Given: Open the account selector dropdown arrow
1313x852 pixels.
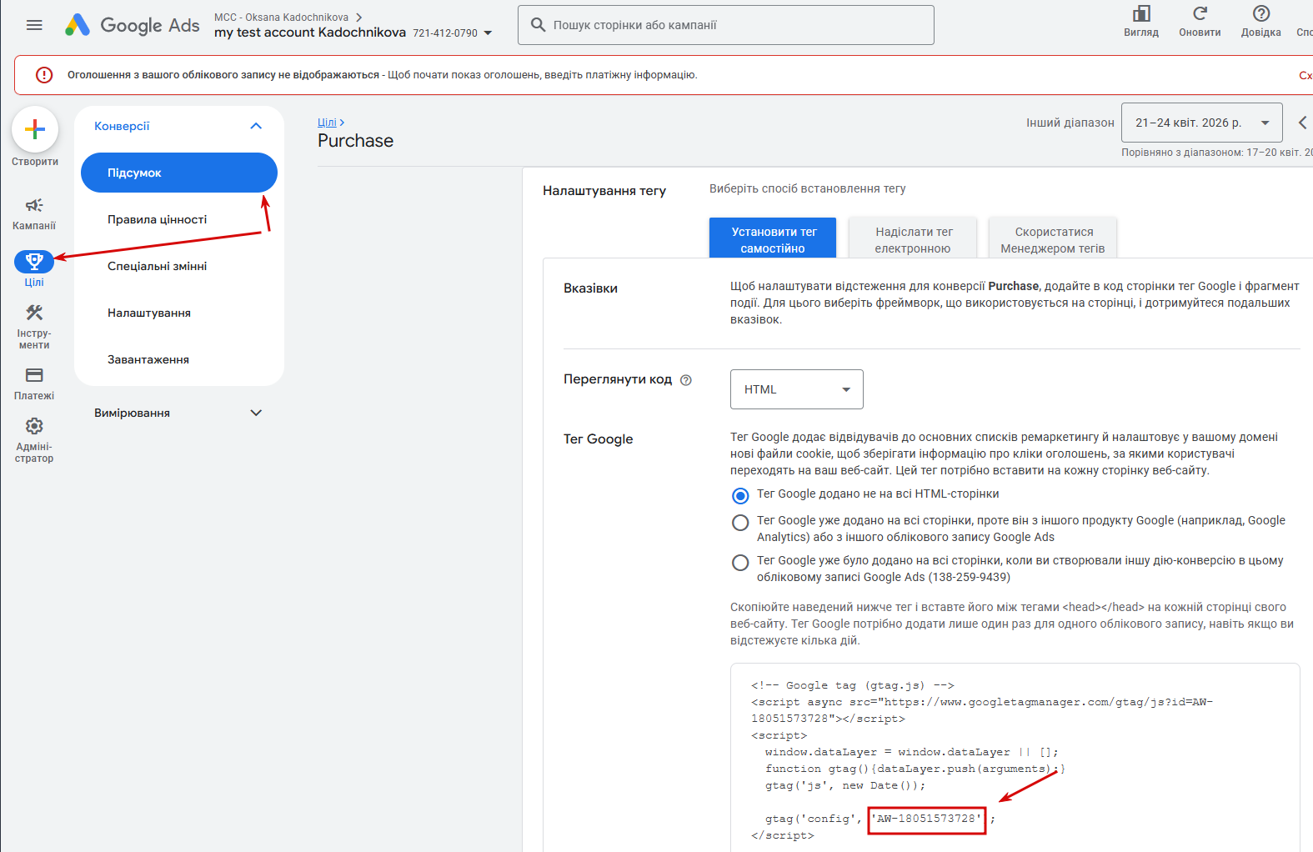Looking at the screenshot, I should coord(488,33).
